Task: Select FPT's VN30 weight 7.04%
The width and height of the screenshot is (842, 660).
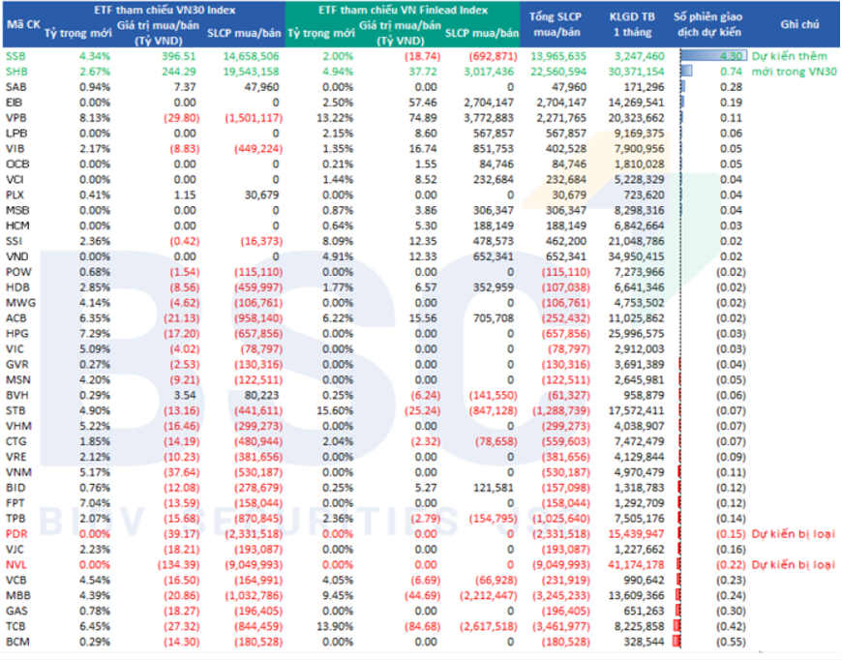Action: [x=95, y=503]
